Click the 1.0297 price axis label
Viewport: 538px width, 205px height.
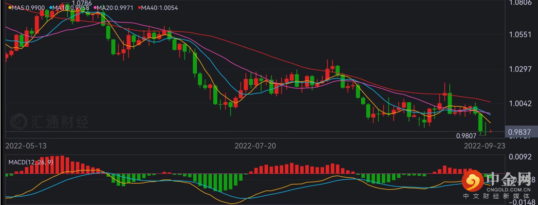coord(519,69)
